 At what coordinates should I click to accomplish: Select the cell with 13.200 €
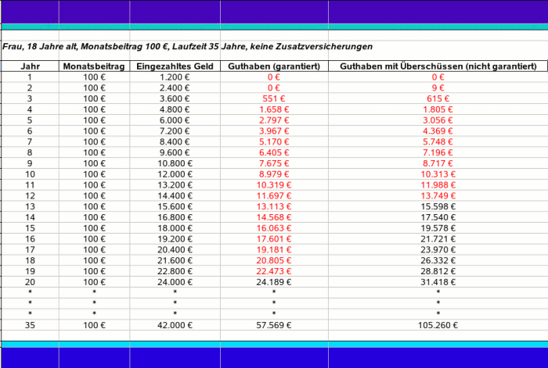(x=175, y=185)
